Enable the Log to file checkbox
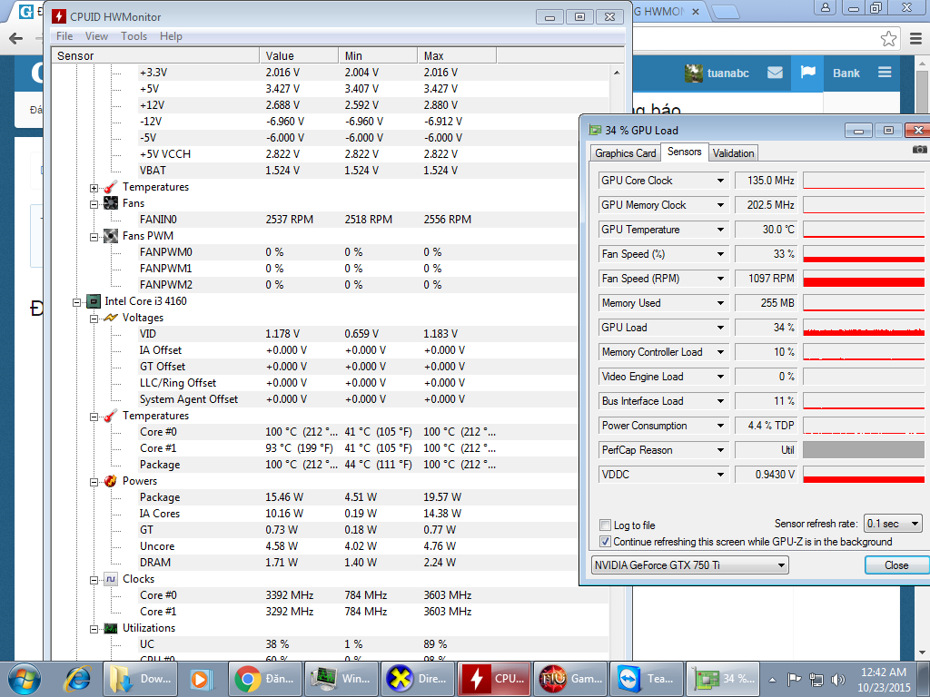The image size is (930, 697). [606, 525]
